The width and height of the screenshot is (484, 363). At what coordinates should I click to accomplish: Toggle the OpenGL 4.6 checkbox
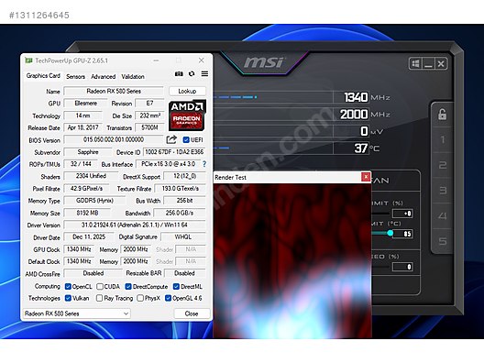pyautogui.click(x=169, y=298)
